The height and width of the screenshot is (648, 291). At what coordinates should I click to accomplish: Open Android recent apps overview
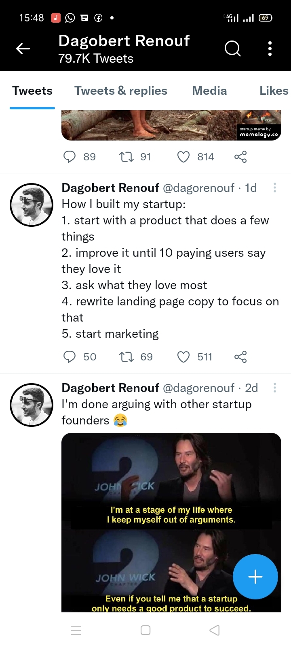click(76, 630)
